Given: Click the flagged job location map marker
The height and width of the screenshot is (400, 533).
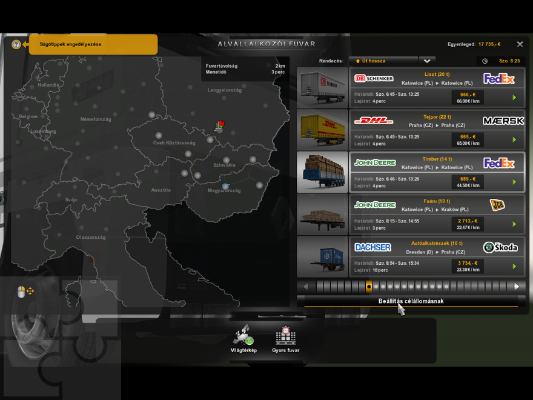Looking at the screenshot, I should (x=220, y=127).
